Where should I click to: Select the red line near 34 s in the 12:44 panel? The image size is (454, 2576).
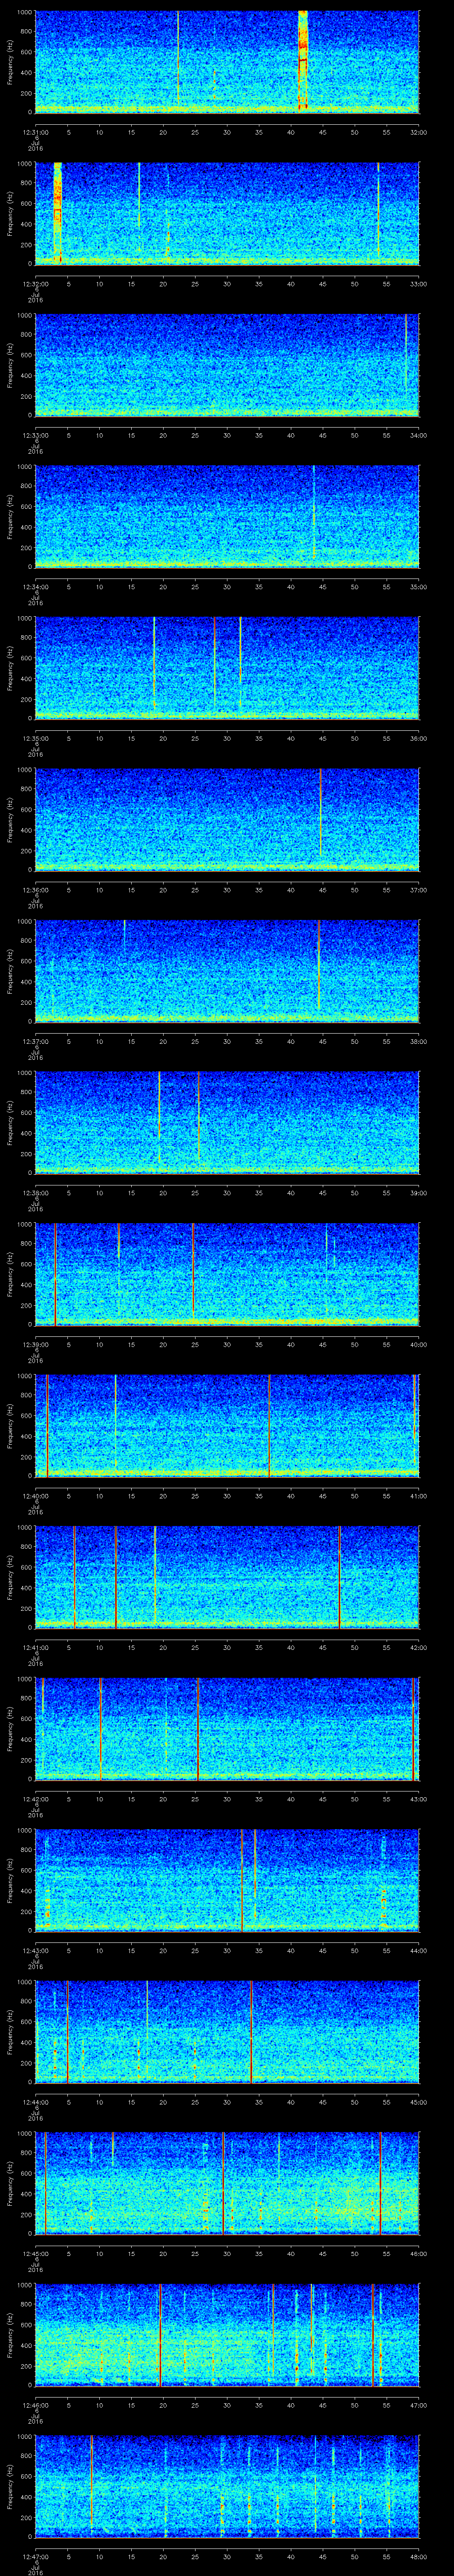coord(251,2031)
